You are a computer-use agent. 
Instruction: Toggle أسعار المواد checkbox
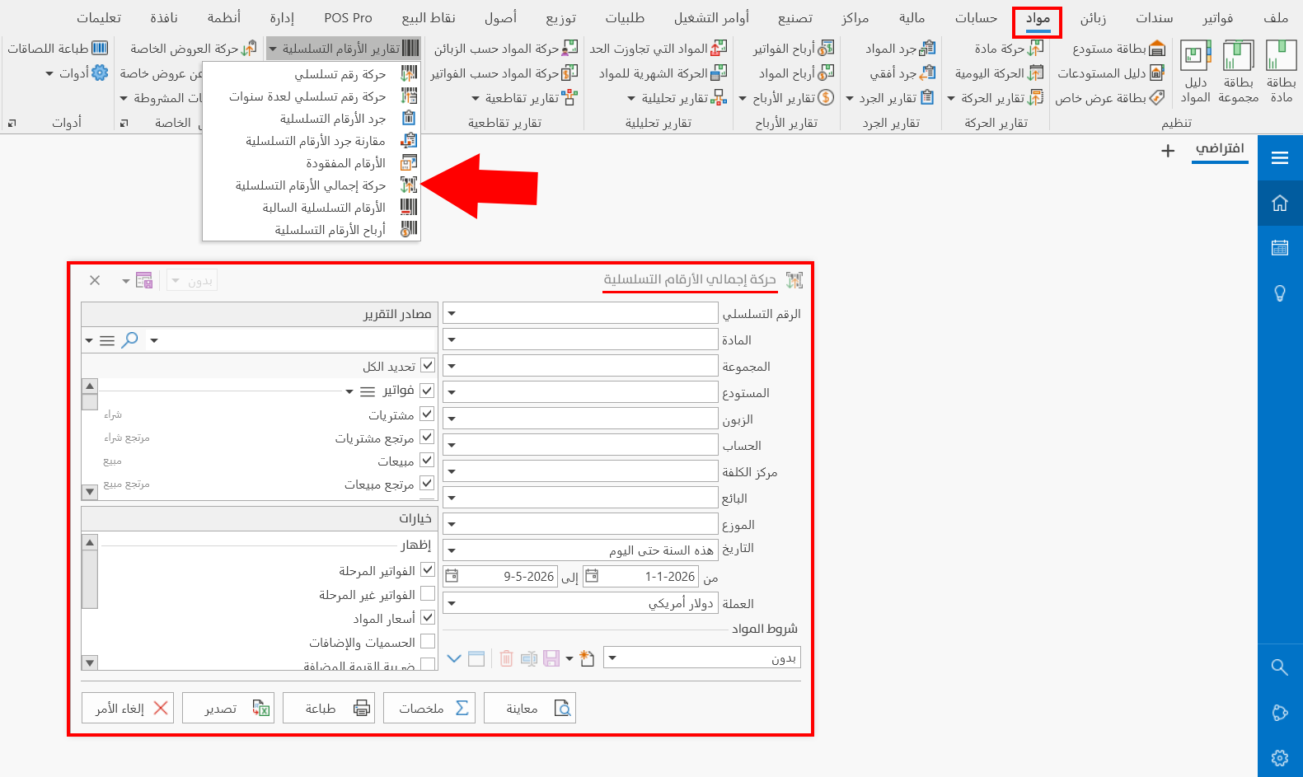(427, 617)
